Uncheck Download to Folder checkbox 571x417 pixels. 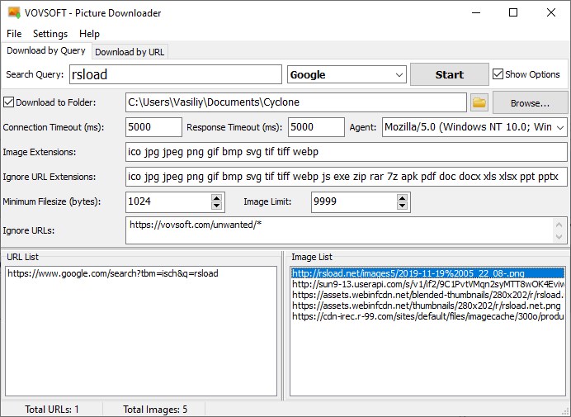coord(9,103)
